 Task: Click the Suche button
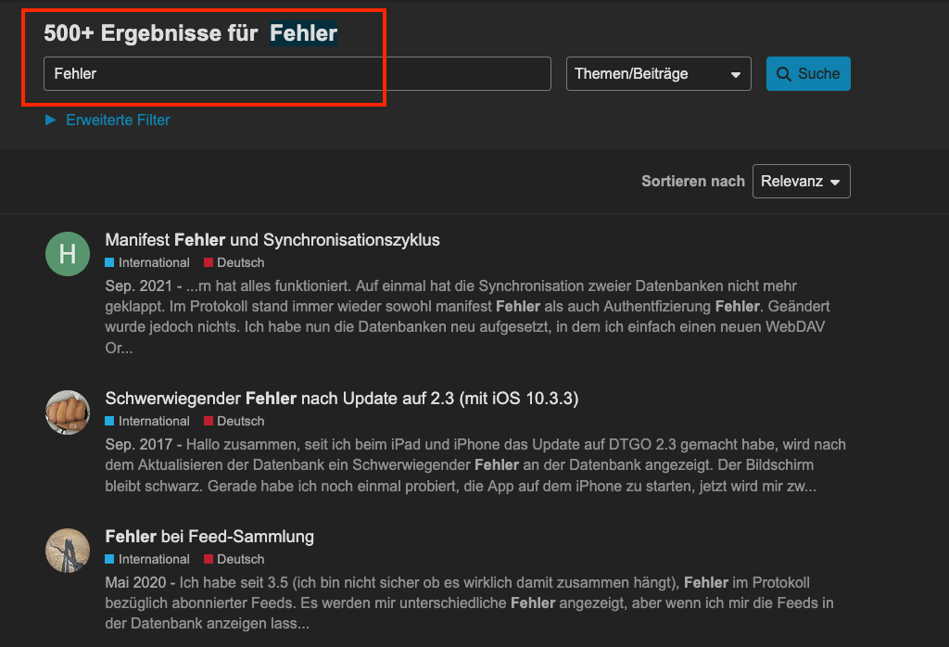pos(808,74)
